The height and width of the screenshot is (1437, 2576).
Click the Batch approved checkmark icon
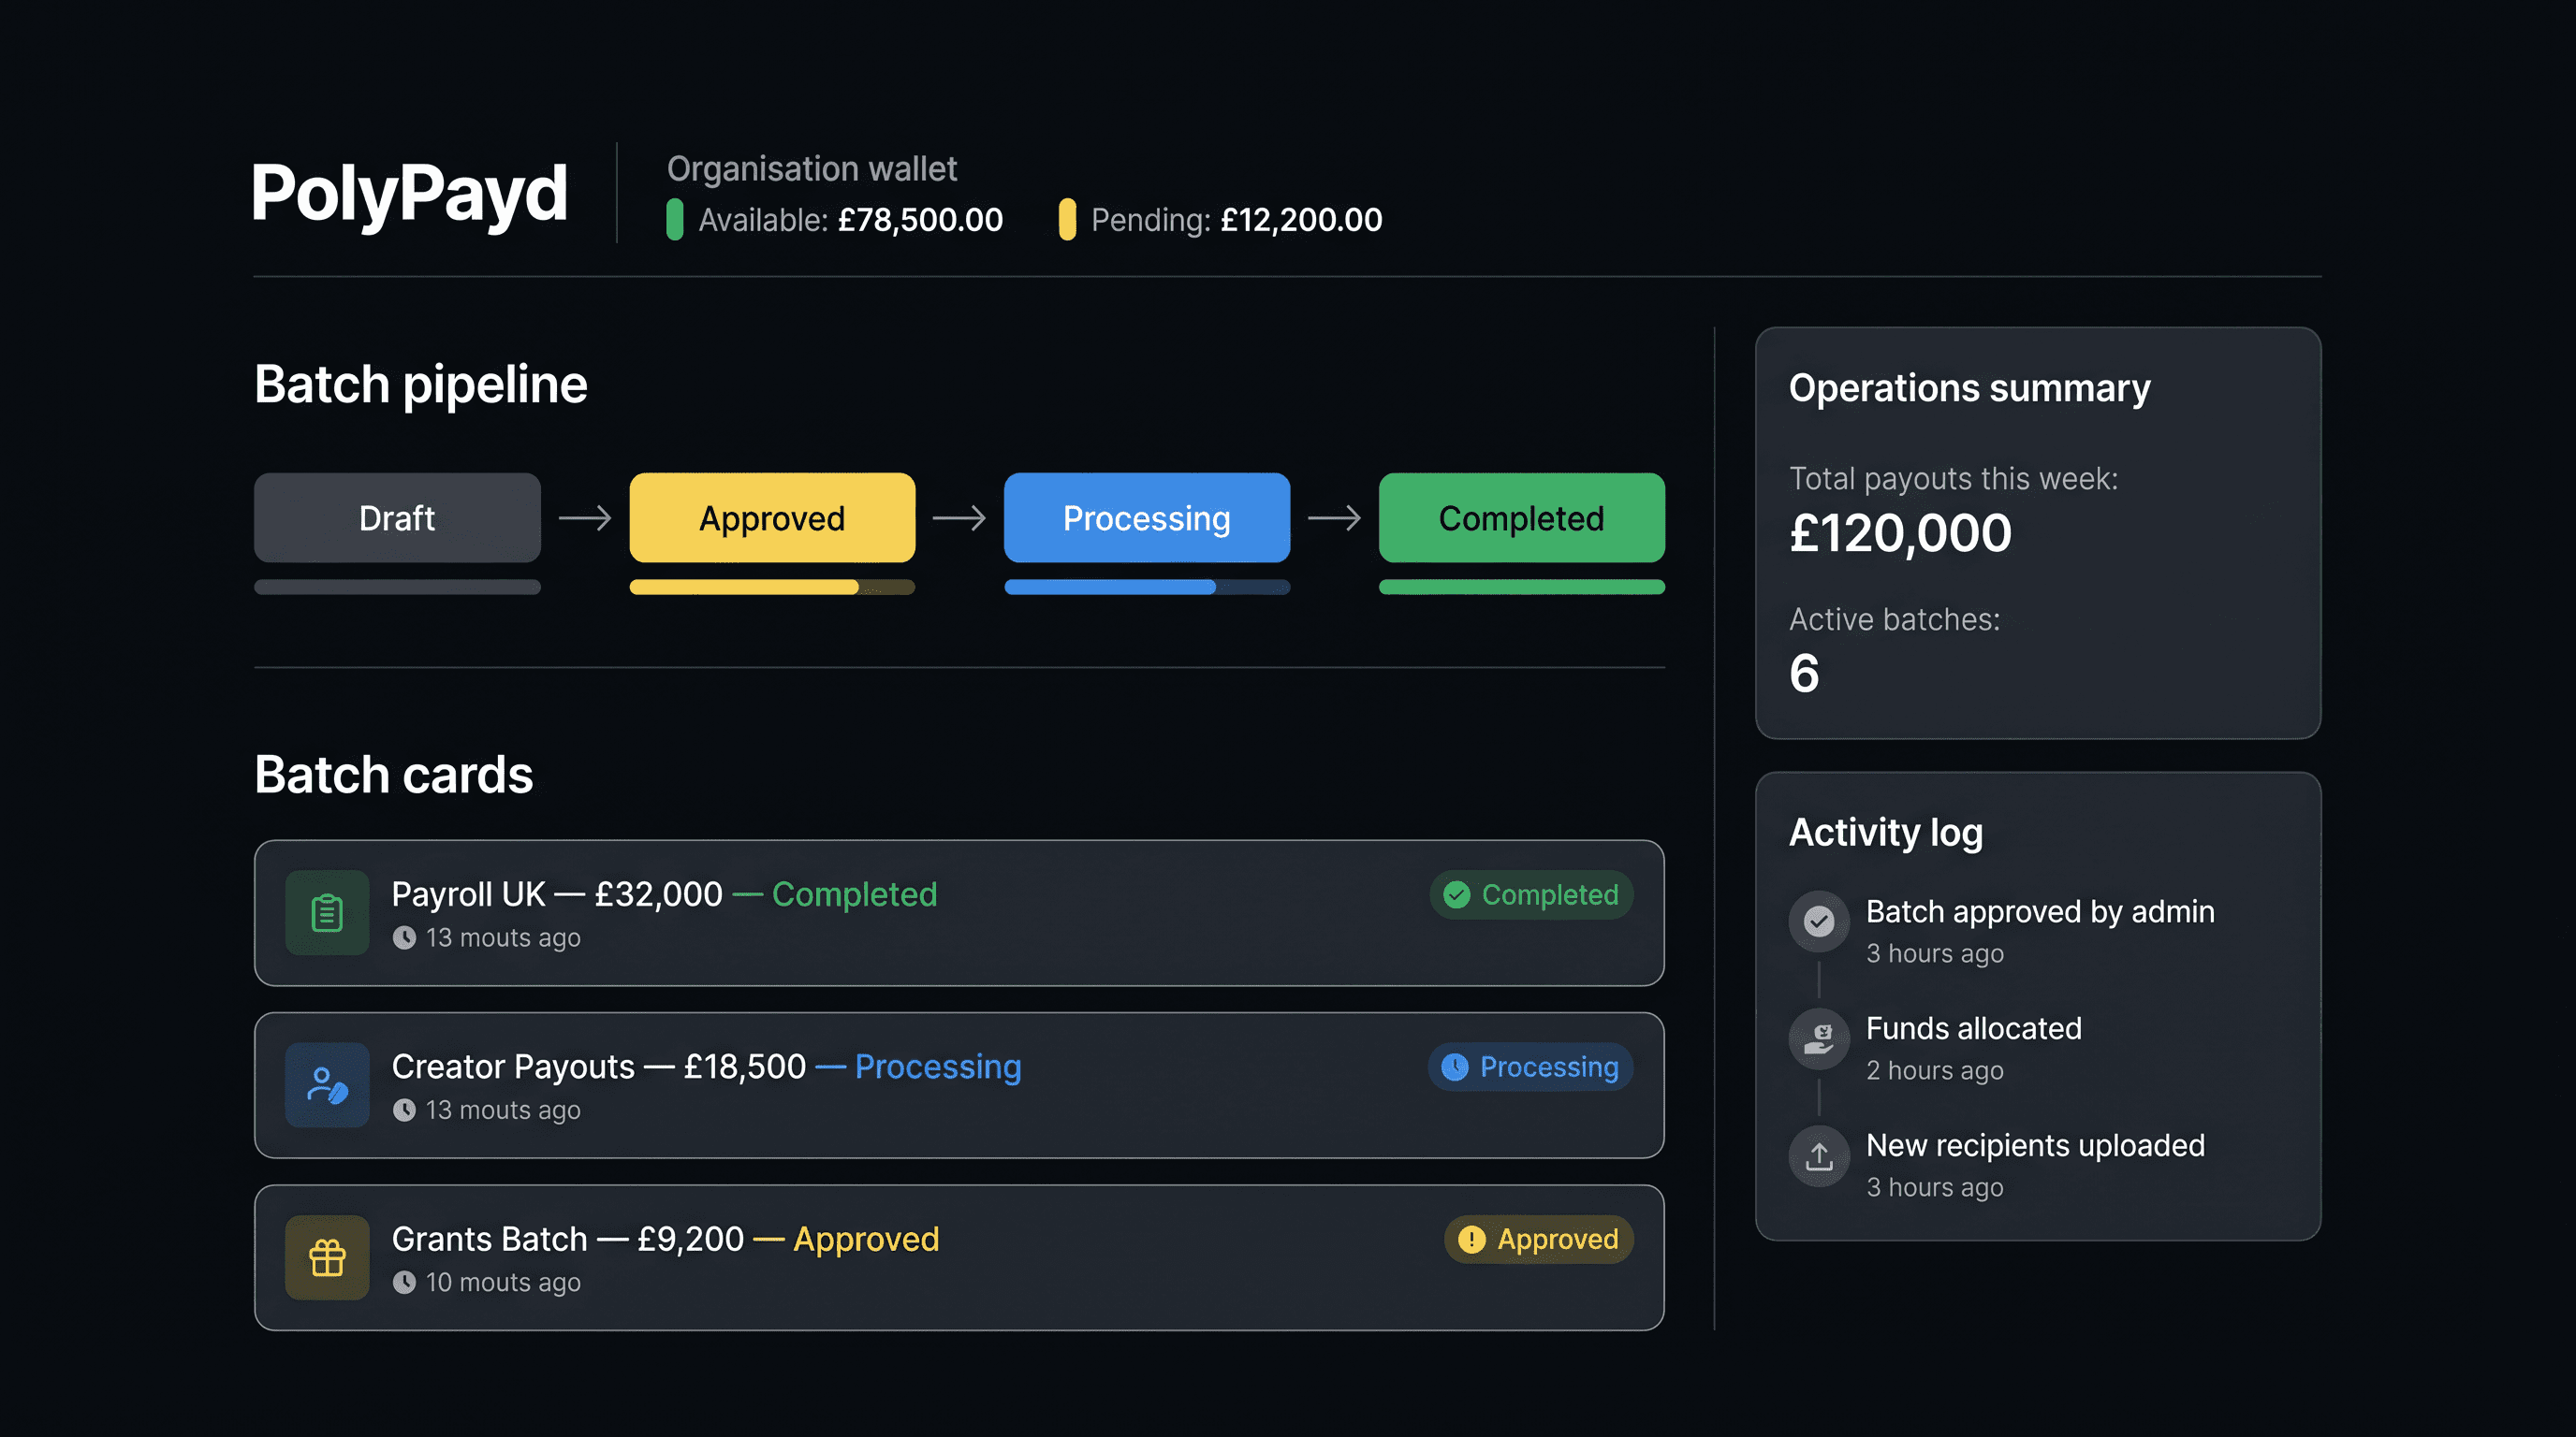point(1819,921)
